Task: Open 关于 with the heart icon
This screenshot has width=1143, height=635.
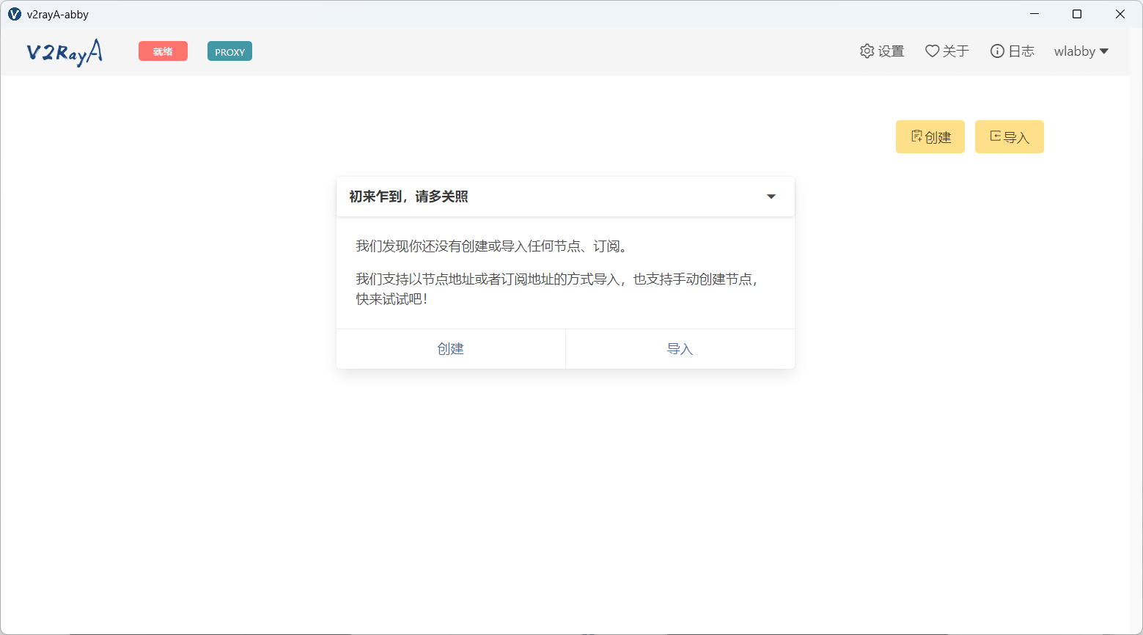Action: pyautogui.click(x=947, y=51)
